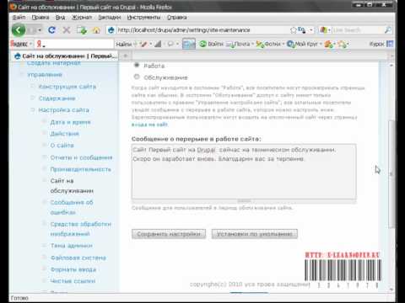The height and width of the screenshot is (303, 405).
Task: Open the Инструменты menu
Action: point(143,18)
